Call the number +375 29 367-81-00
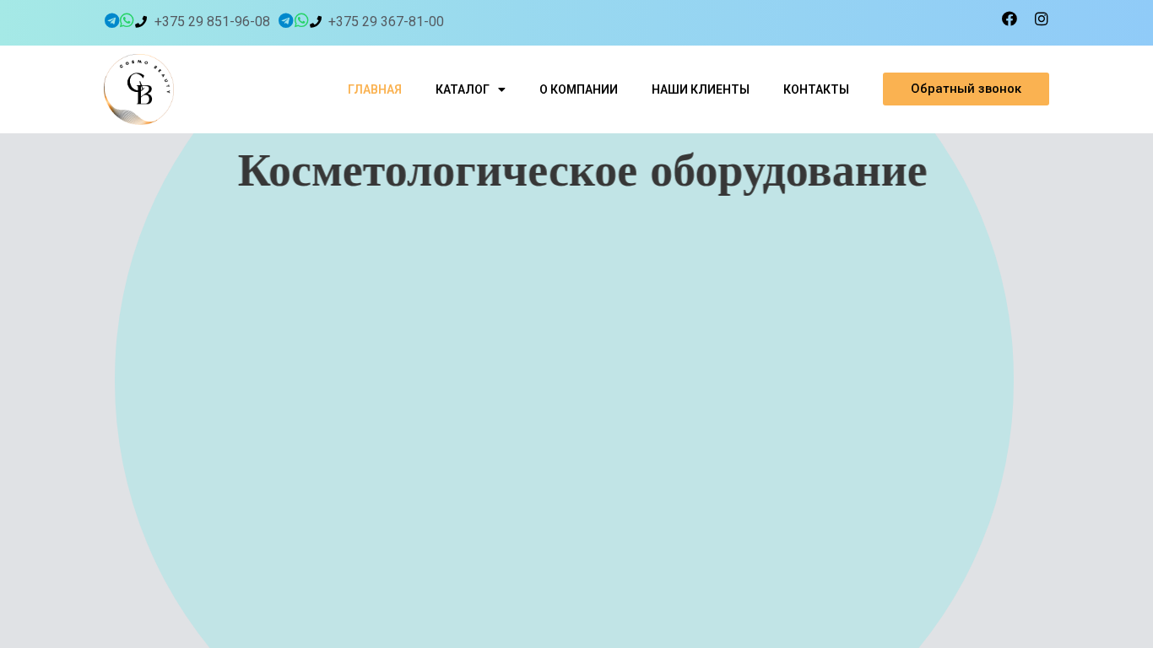This screenshot has width=1153, height=648. 386,22
